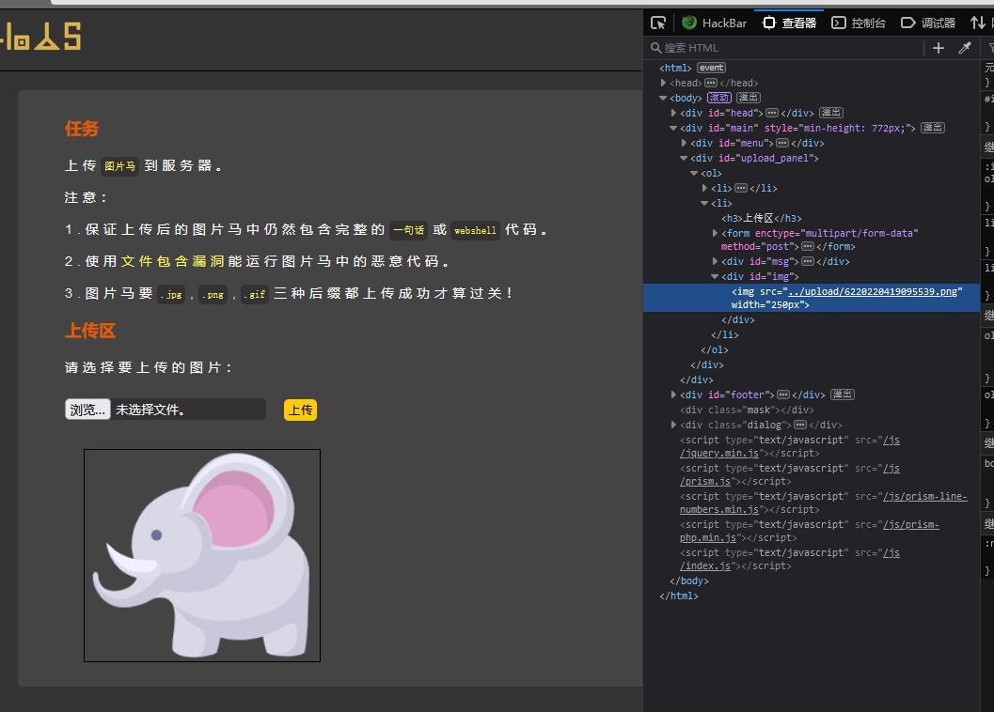Select the eyedropper color picker icon

click(x=965, y=48)
